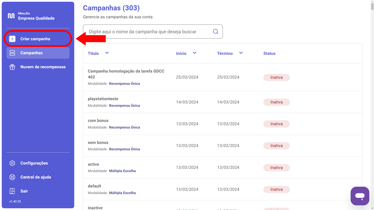Sort by Início date chevron
This screenshot has width=374, height=210.
(x=195, y=53)
